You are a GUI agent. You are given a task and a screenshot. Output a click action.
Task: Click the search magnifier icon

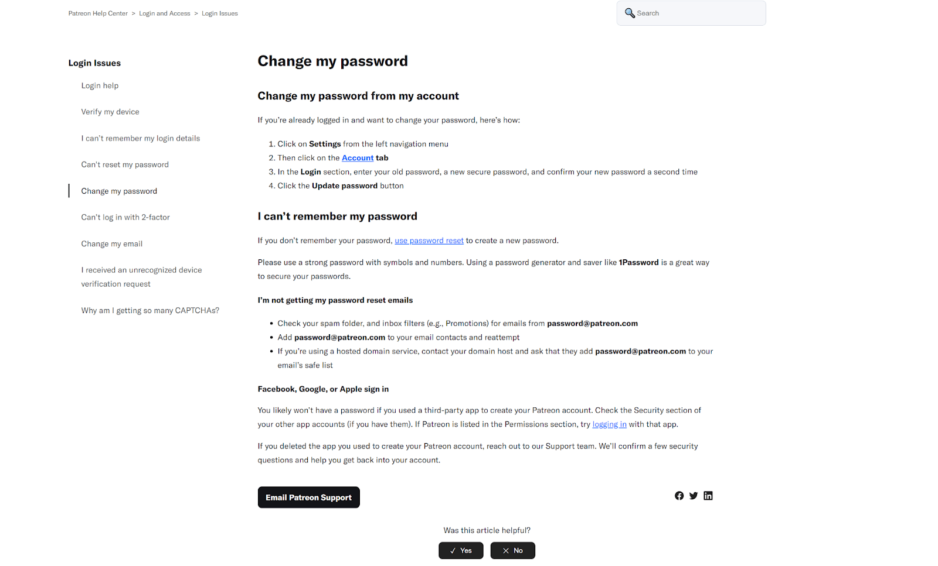click(x=630, y=13)
